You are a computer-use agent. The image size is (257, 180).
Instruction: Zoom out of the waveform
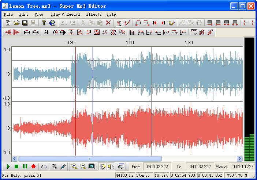(x=83, y=166)
